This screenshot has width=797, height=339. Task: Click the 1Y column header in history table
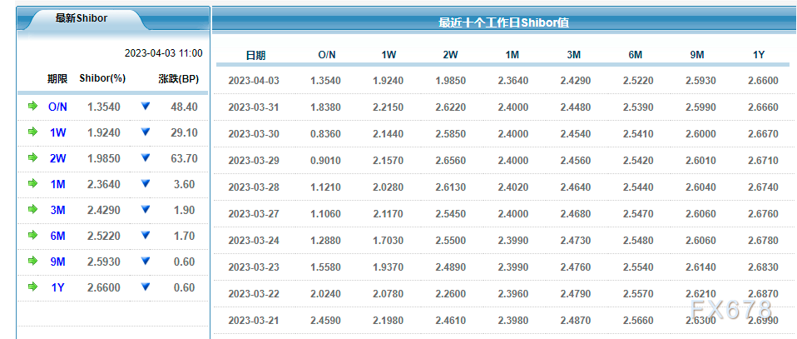[x=759, y=55]
